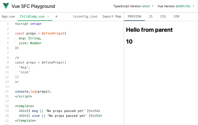Click line number 3 in gutter
The height and width of the screenshot is (125, 198).
pyautogui.click(x=8, y=33)
